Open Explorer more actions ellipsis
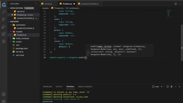 [x=36, y=4]
